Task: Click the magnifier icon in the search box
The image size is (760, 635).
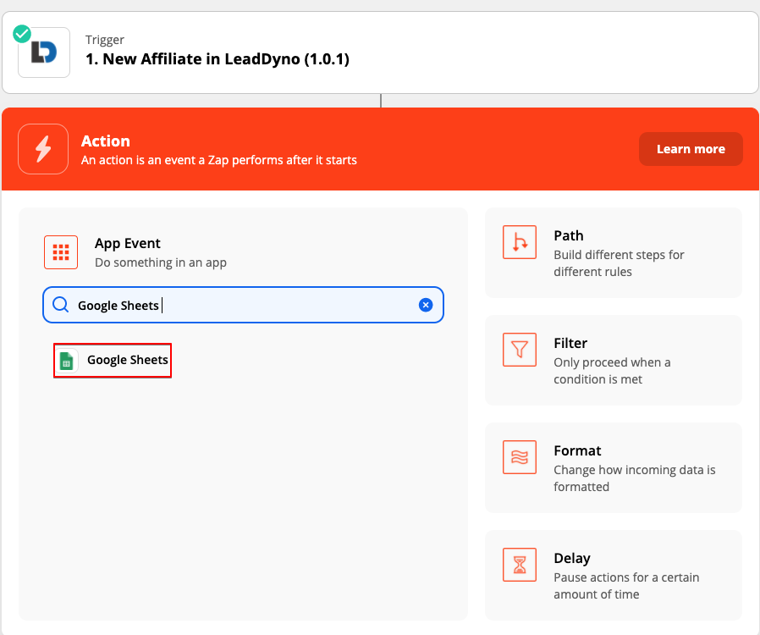Action: pyautogui.click(x=61, y=305)
